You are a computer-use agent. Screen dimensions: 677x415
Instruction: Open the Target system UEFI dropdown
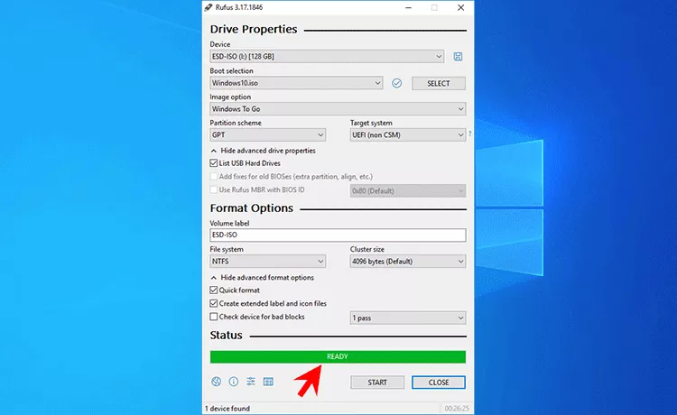408,135
